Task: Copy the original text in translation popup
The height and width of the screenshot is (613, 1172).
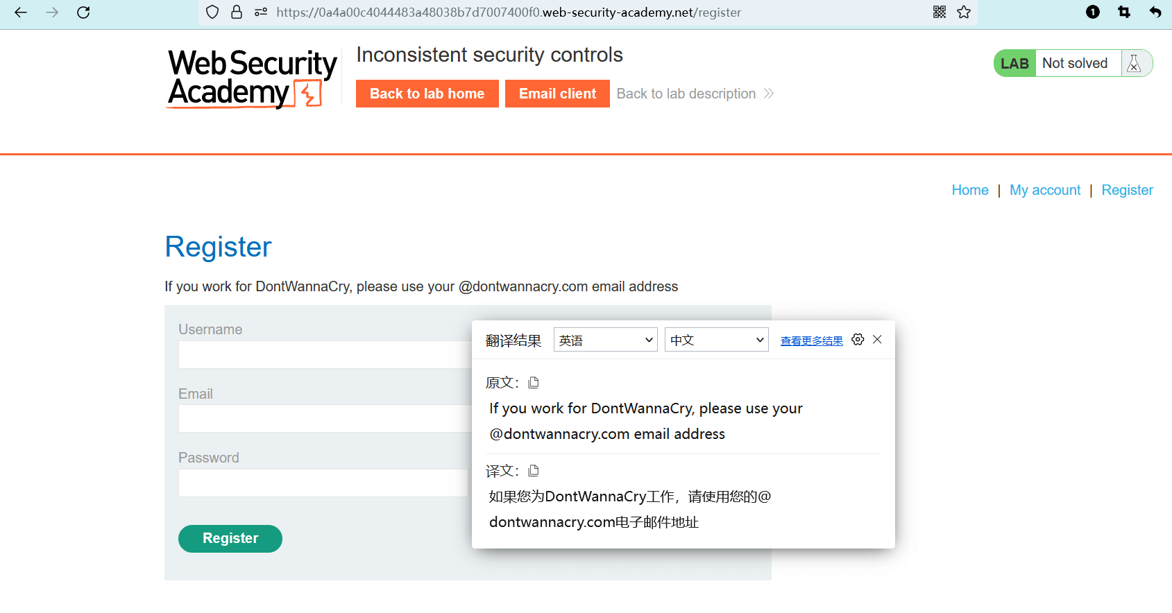Action: pyautogui.click(x=534, y=383)
